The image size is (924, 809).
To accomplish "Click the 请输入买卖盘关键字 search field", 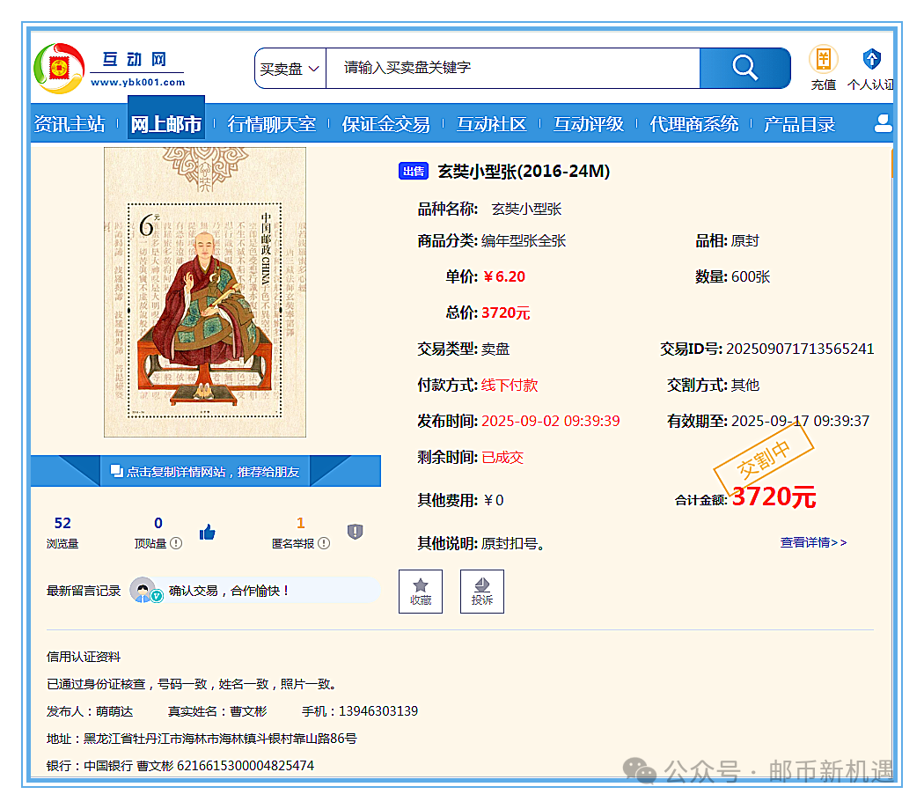I will [x=513, y=69].
